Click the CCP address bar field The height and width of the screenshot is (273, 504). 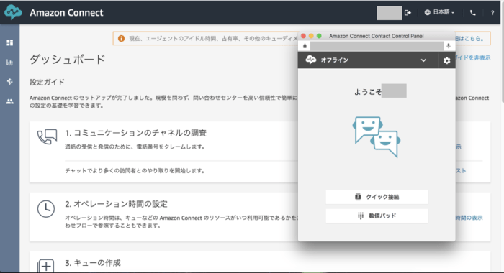pyautogui.click(x=377, y=46)
